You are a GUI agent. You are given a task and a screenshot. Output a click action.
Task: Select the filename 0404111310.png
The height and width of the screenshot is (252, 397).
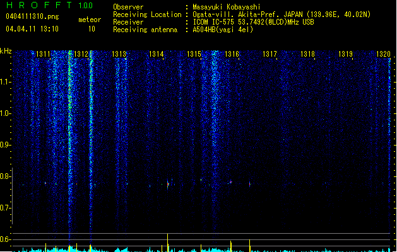click(32, 17)
